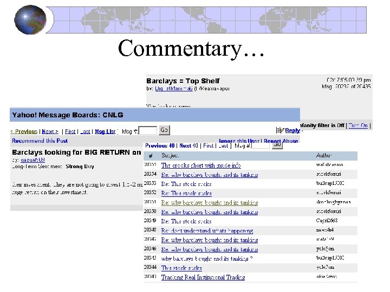The width and height of the screenshot is (390, 292).
Task: Click the Last link next to 'Next 40'
Action: pos(223,146)
